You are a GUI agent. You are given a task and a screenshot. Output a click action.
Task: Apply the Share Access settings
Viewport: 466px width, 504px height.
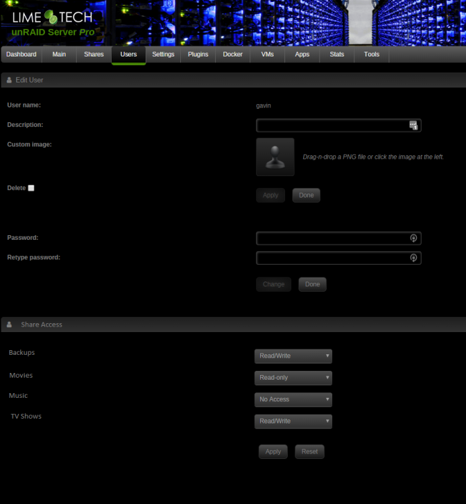tap(273, 452)
